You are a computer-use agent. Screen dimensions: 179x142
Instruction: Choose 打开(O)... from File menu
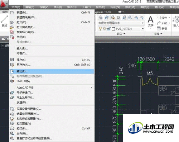[52, 22]
